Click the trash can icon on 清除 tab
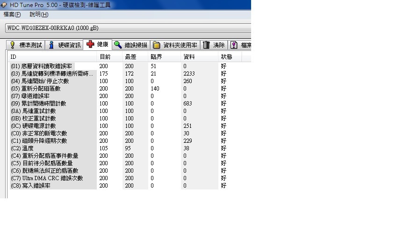The height and width of the screenshot is (252, 404). coord(206,45)
